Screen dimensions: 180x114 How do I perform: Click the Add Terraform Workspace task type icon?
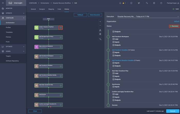(36, 57)
